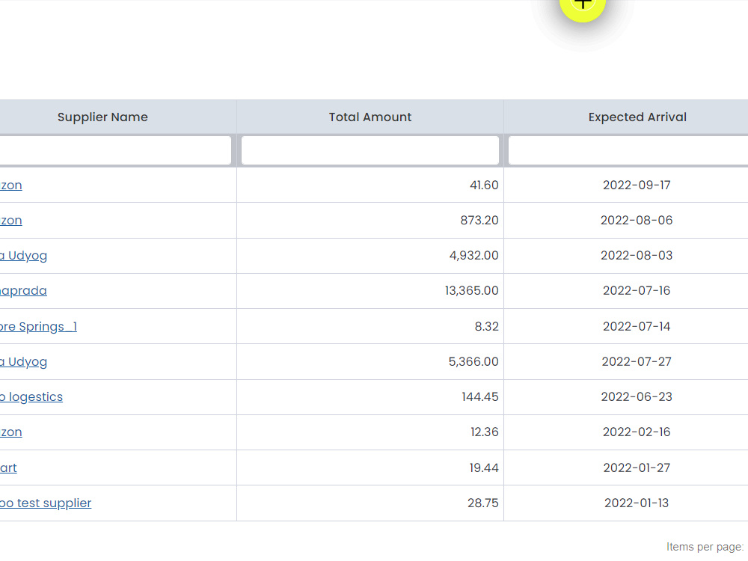The height and width of the screenshot is (561, 748).
Task: Open supplier link with amount 12.36
Action: [x=11, y=432]
